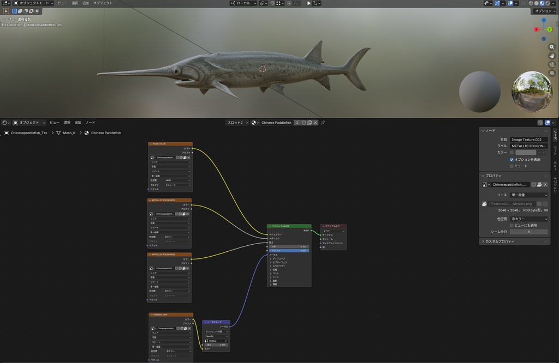Open the 3D viewport editor type menu

click(6, 3)
